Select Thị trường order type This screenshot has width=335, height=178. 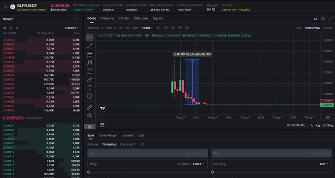pyautogui.click(x=109, y=144)
